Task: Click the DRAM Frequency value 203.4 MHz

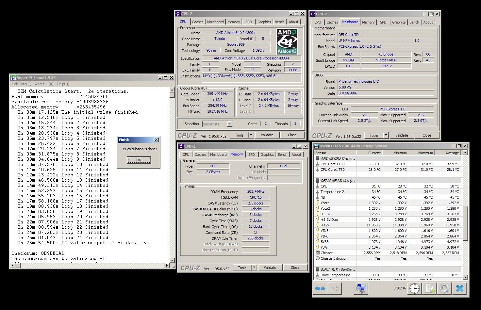Action: click(x=256, y=191)
